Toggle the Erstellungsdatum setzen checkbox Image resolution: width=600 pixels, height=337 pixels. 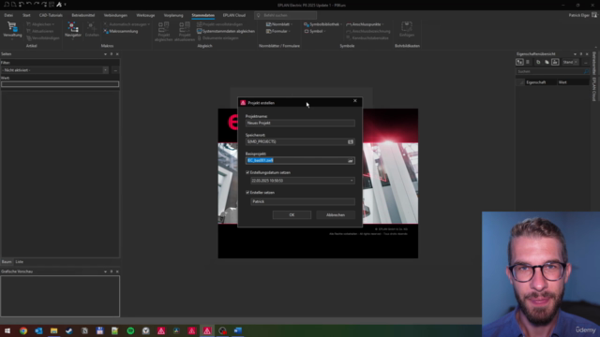click(x=247, y=172)
